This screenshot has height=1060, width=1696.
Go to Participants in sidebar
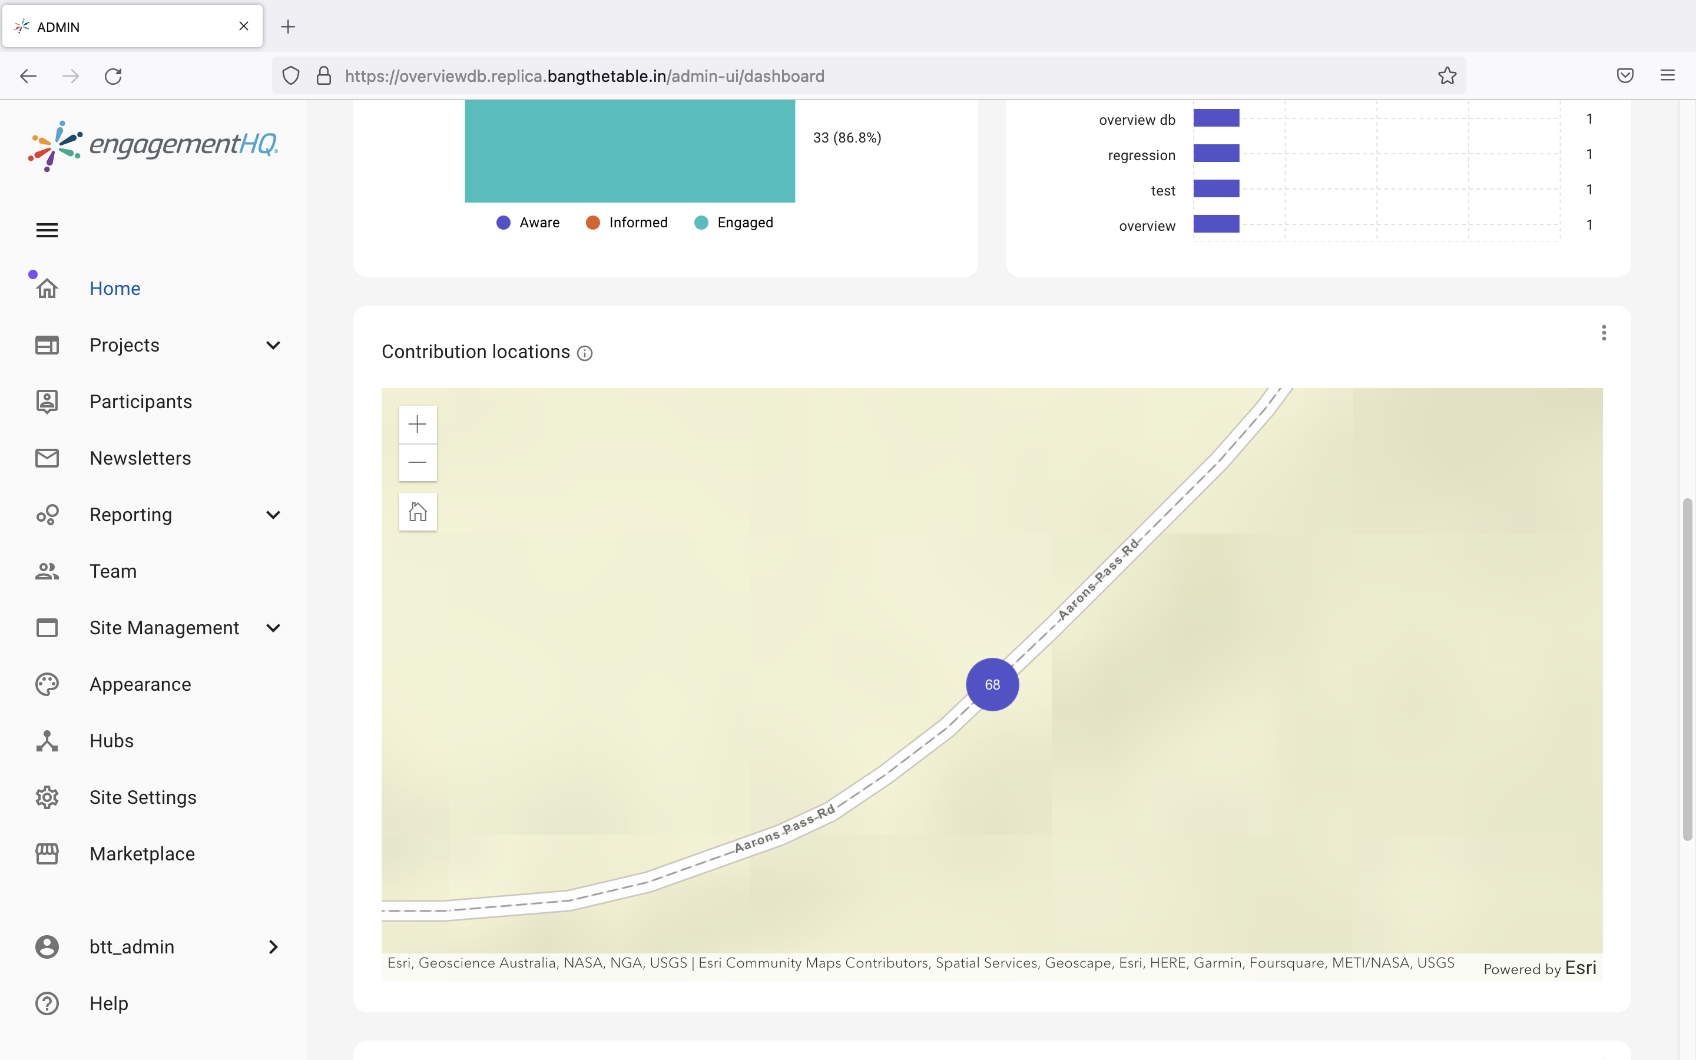coord(140,402)
